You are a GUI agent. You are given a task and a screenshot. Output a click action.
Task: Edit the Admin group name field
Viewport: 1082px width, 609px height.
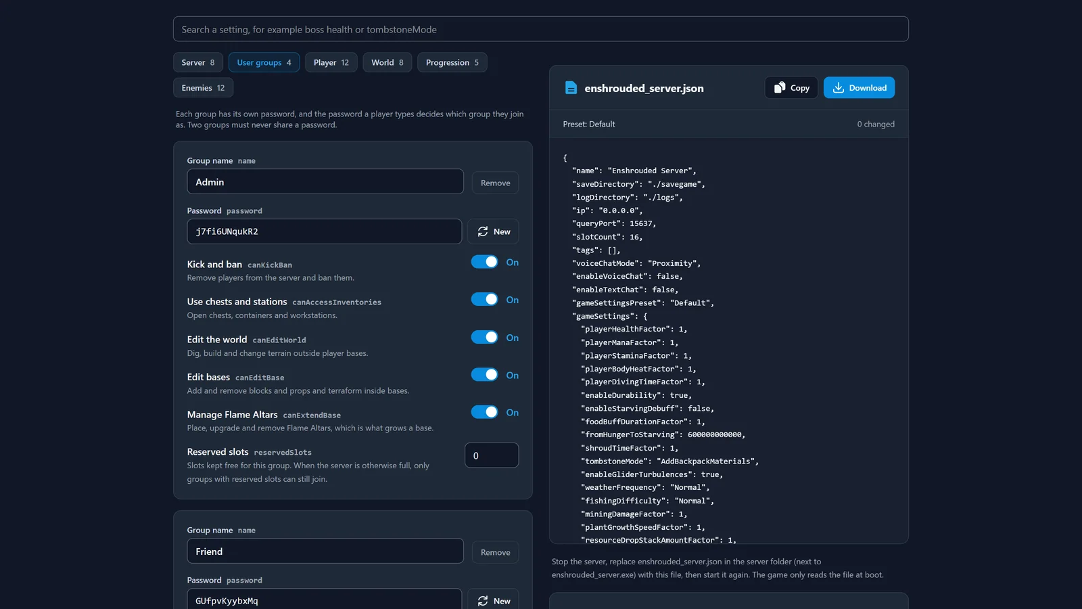(325, 181)
